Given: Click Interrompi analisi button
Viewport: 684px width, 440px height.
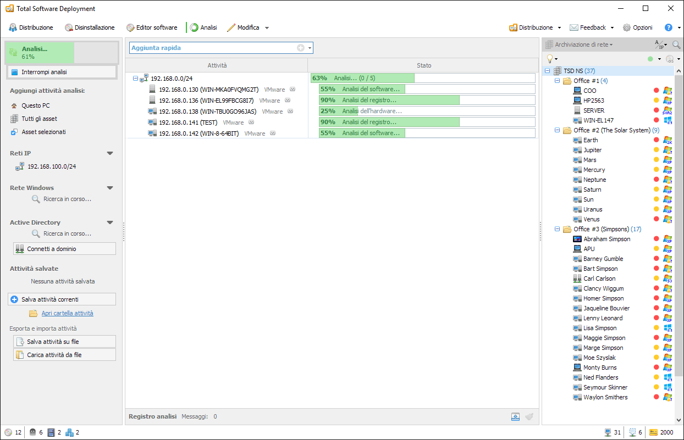Looking at the screenshot, I should coord(62,72).
